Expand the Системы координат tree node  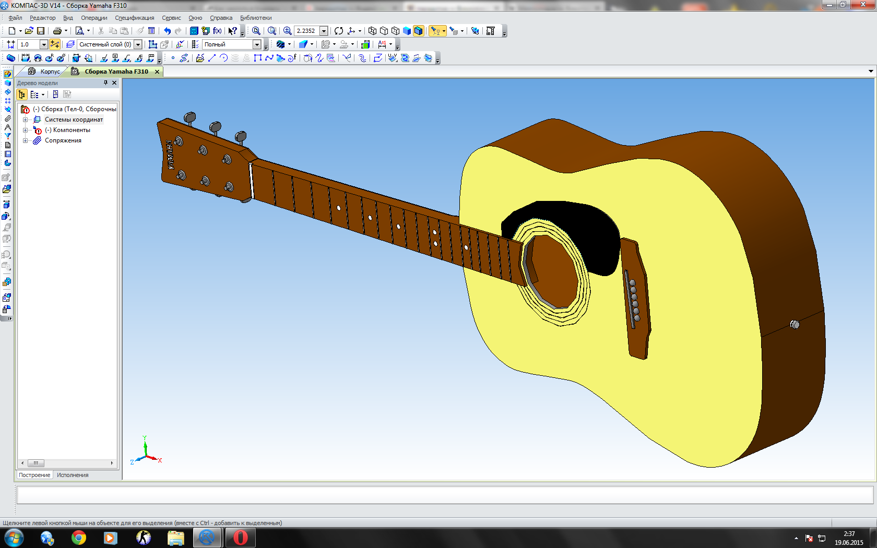point(25,120)
